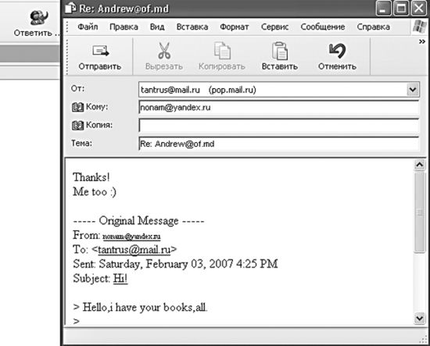Click the Вырезать scissors icon
This screenshot has height=346, width=430.
tap(164, 51)
